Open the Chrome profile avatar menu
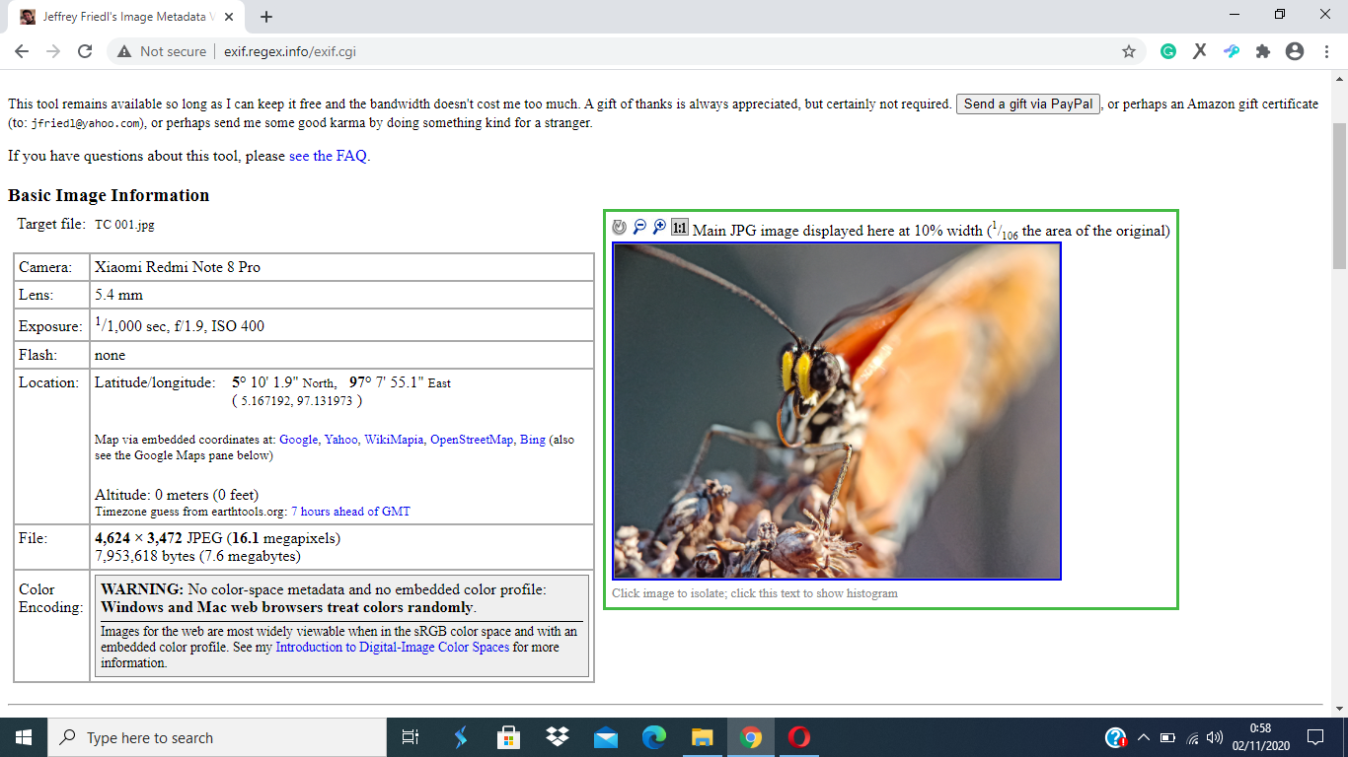The image size is (1348, 757). [1295, 51]
